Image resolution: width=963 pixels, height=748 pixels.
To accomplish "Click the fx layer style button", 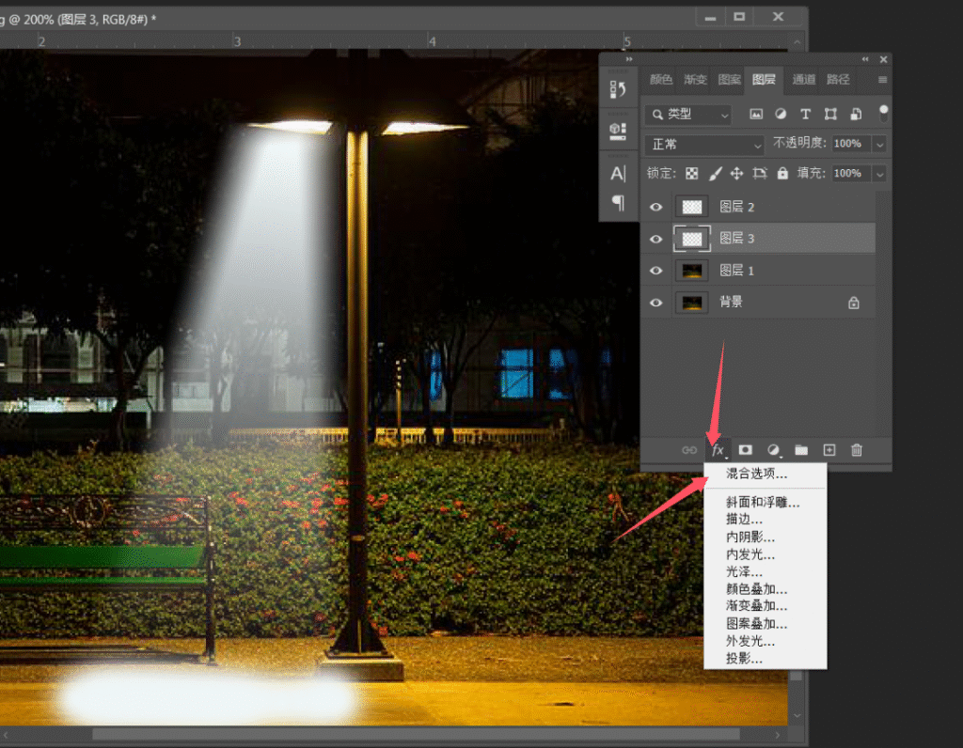I will (x=718, y=450).
